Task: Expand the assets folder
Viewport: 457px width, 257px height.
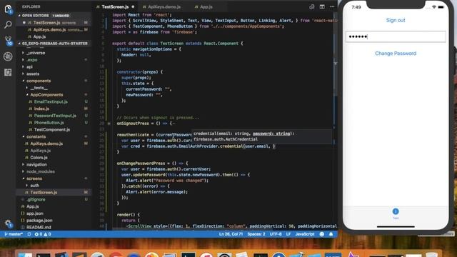Action: 33,74
